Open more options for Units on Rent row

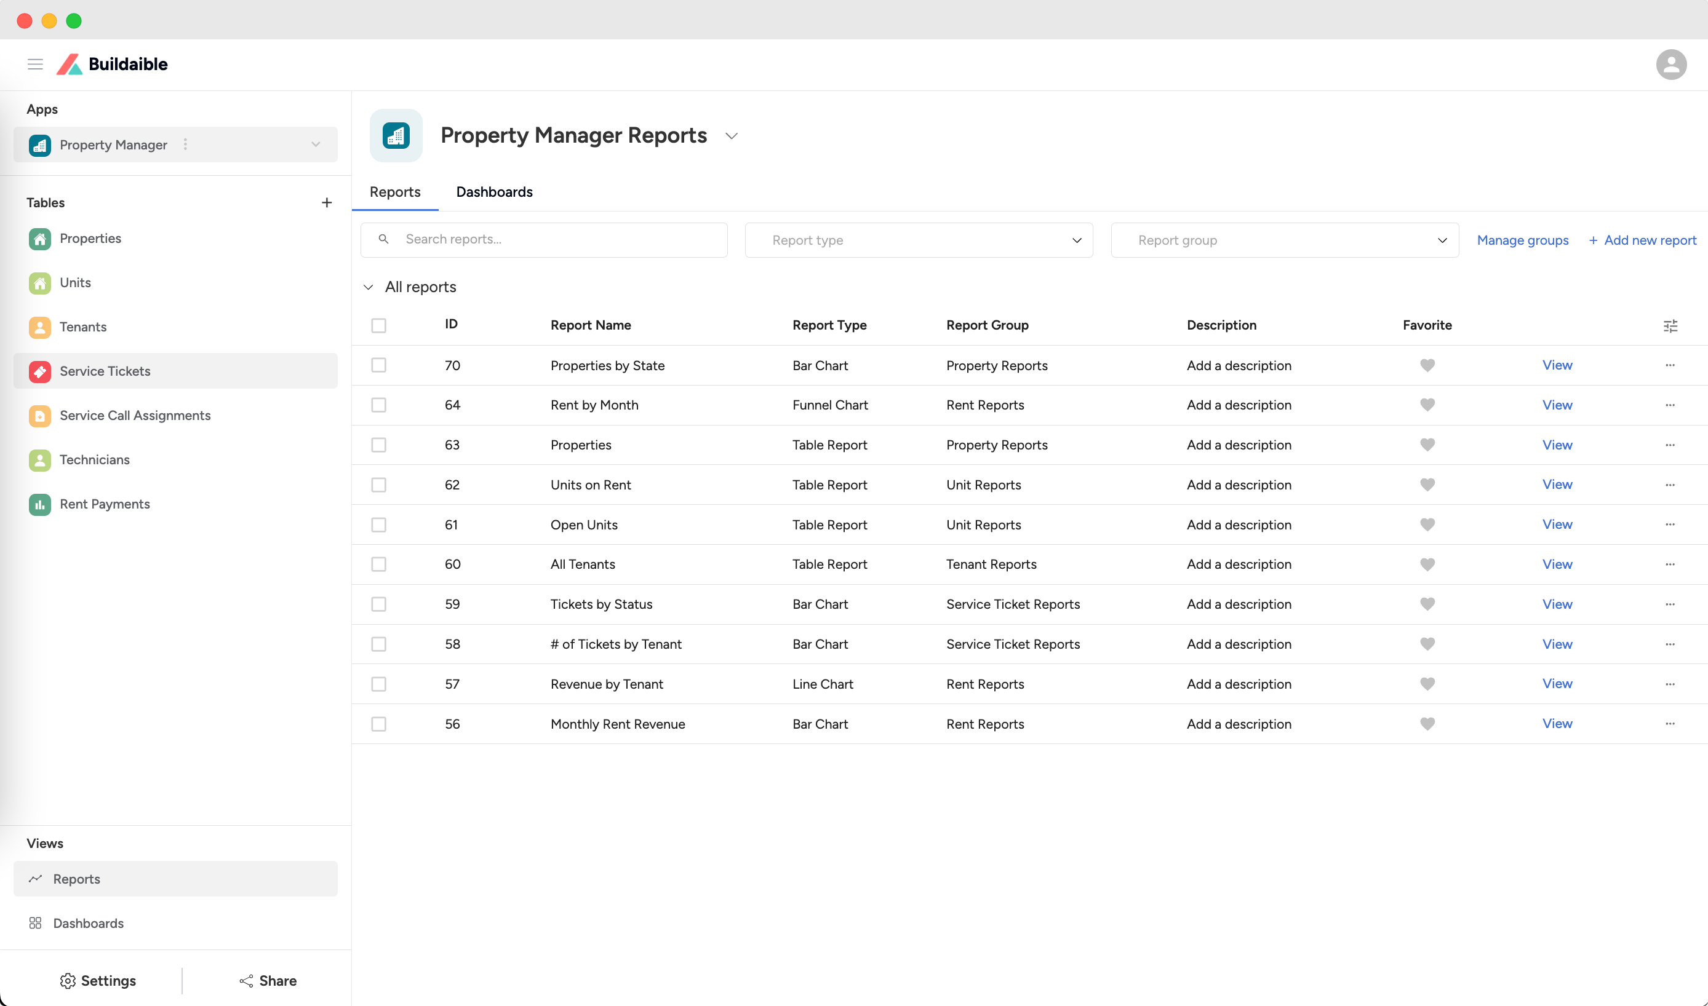[x=1670, y=485]
